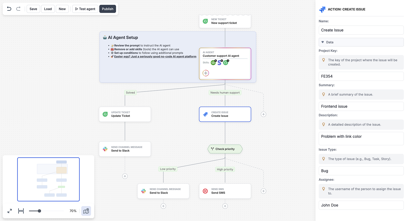Click the Load toolbar button
Screen dimensions: 407x221
[x=48, y=9]
